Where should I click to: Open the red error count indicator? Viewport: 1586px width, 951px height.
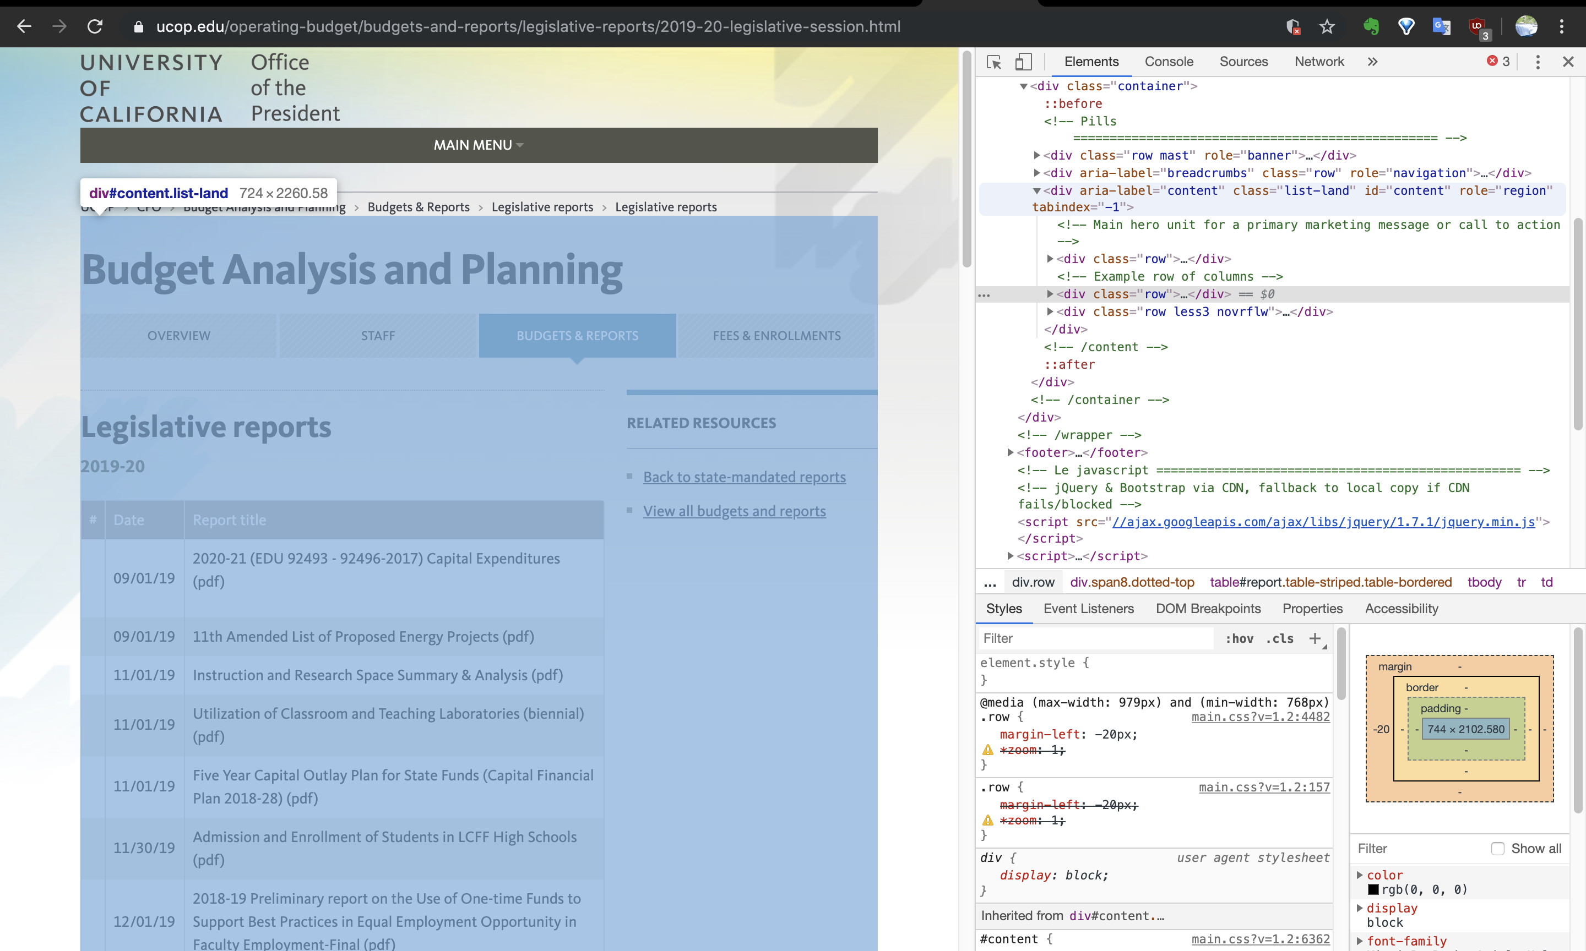pos(1498,61)
